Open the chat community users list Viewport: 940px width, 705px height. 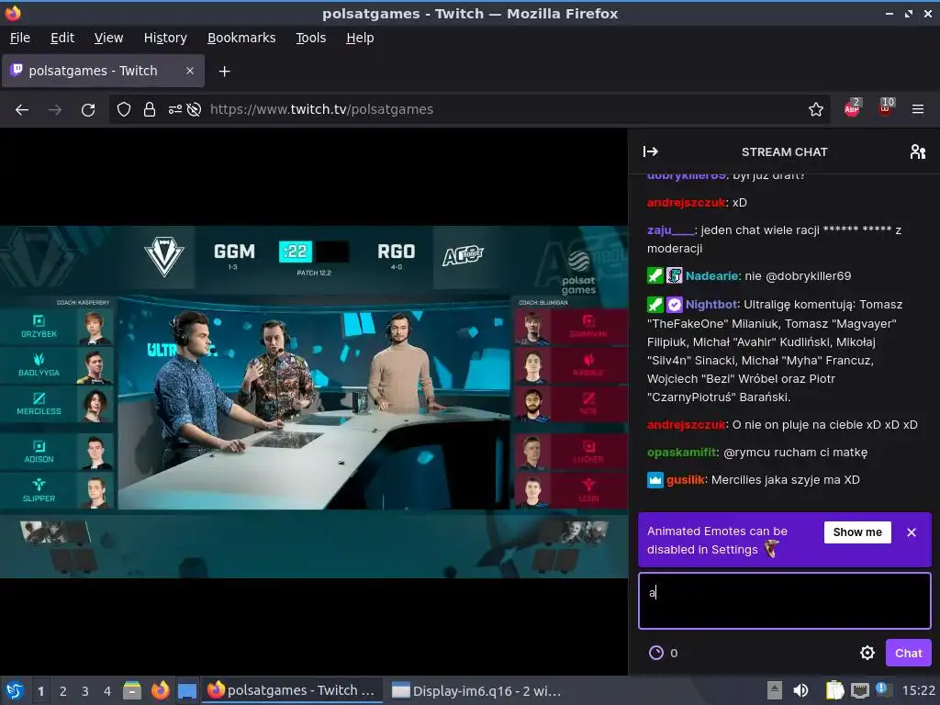click(918, 151)
